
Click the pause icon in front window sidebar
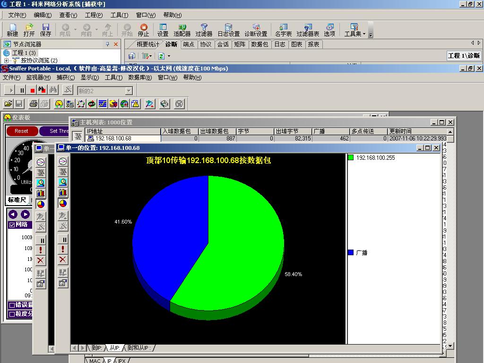[x=63, y=239]
